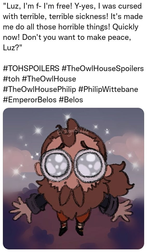The height and width of the screenshot is (252, 147).
Task: Visit the #TheOwlHousePhilip hashtag
Action: point(39,89)
